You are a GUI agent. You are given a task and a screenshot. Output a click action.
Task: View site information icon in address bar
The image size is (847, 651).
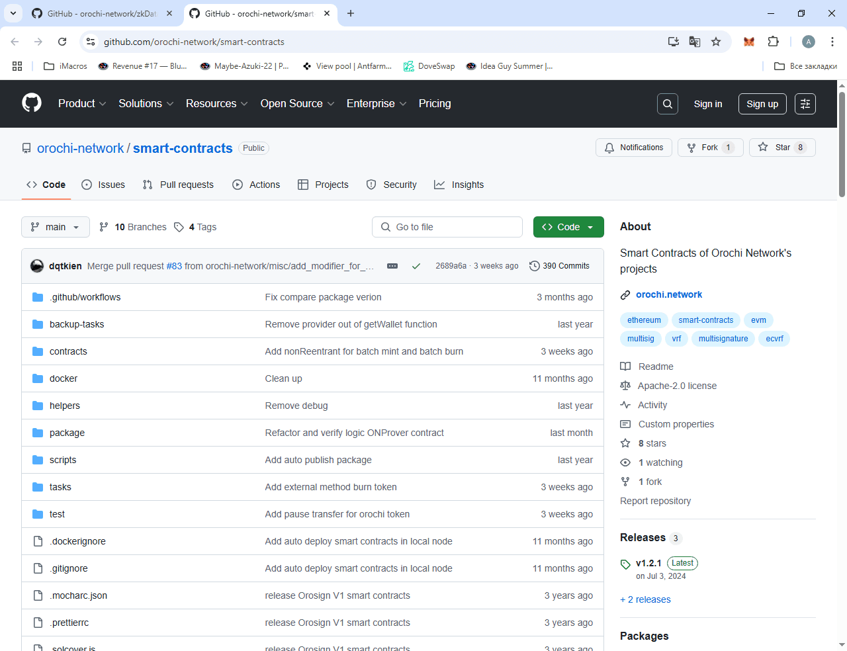click(x=91, y=42)
